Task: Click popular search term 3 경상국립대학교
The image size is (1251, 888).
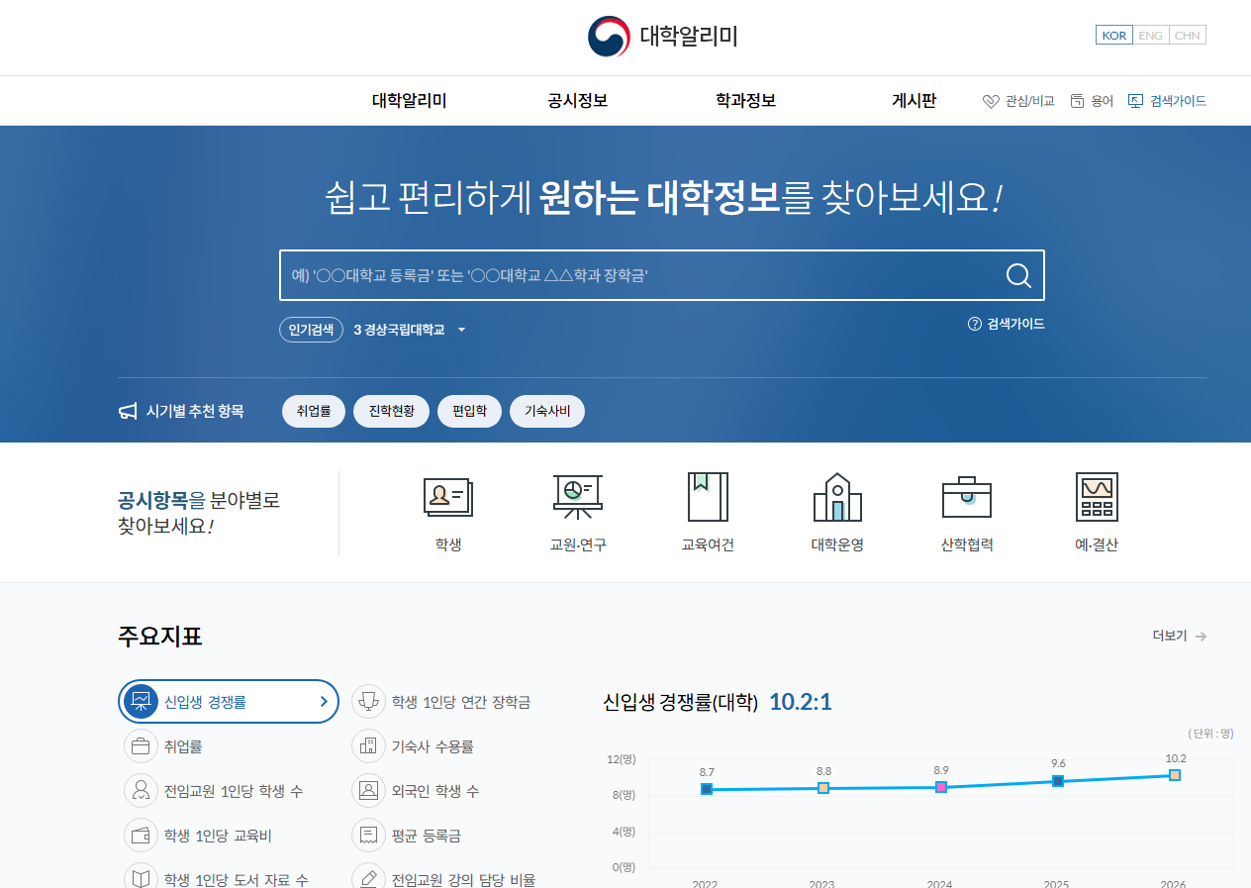Action: click(x=399, y=331)
